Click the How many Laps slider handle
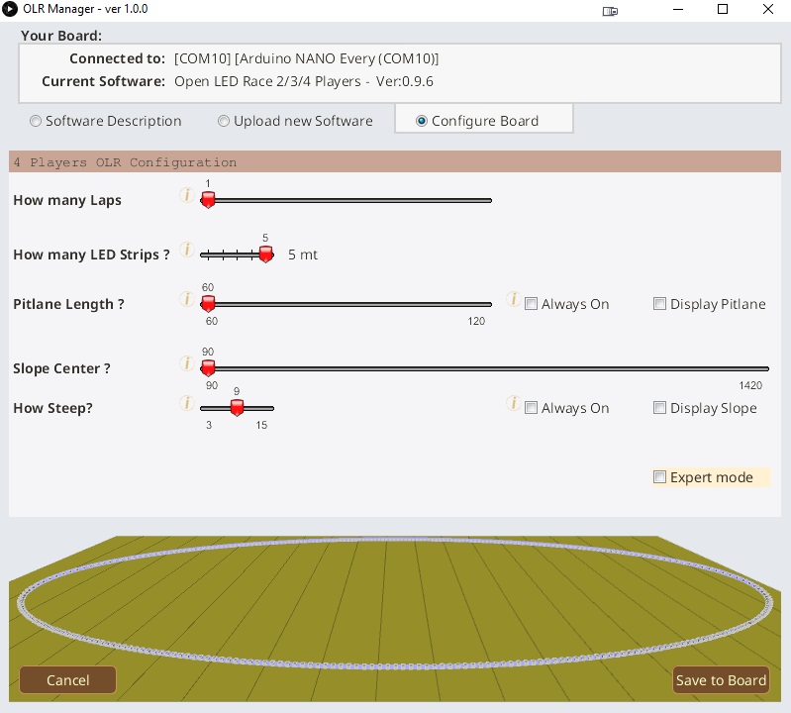Screen dimensions: 791x713 click(x=208, y=200)
